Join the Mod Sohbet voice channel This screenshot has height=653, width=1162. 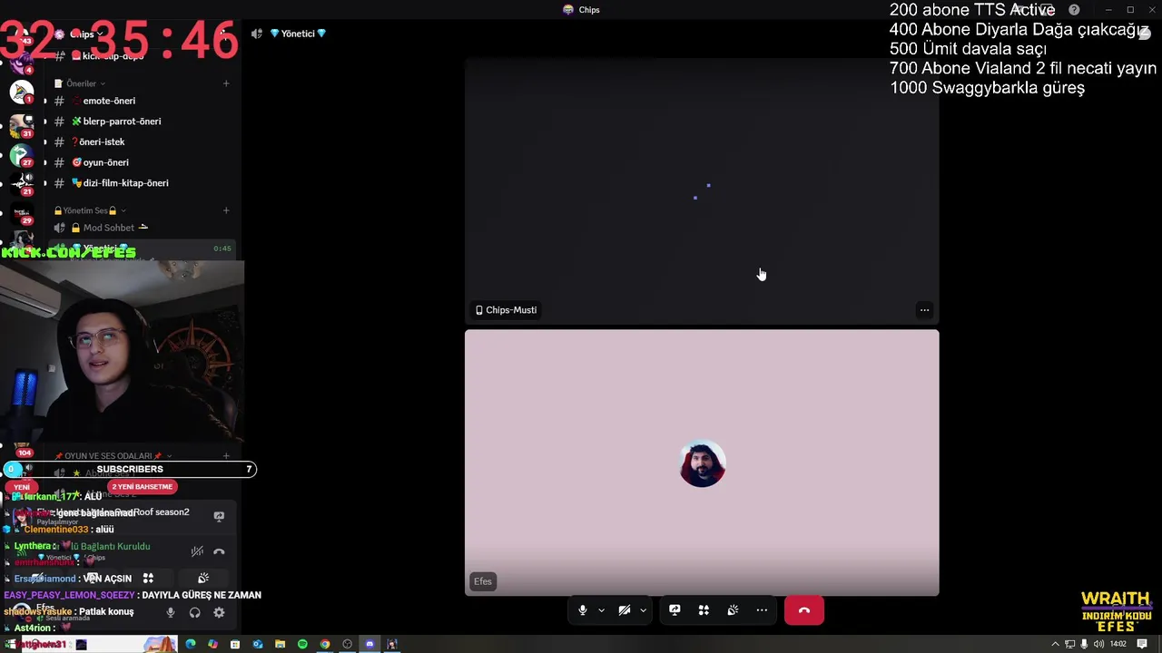coord(109,228)
